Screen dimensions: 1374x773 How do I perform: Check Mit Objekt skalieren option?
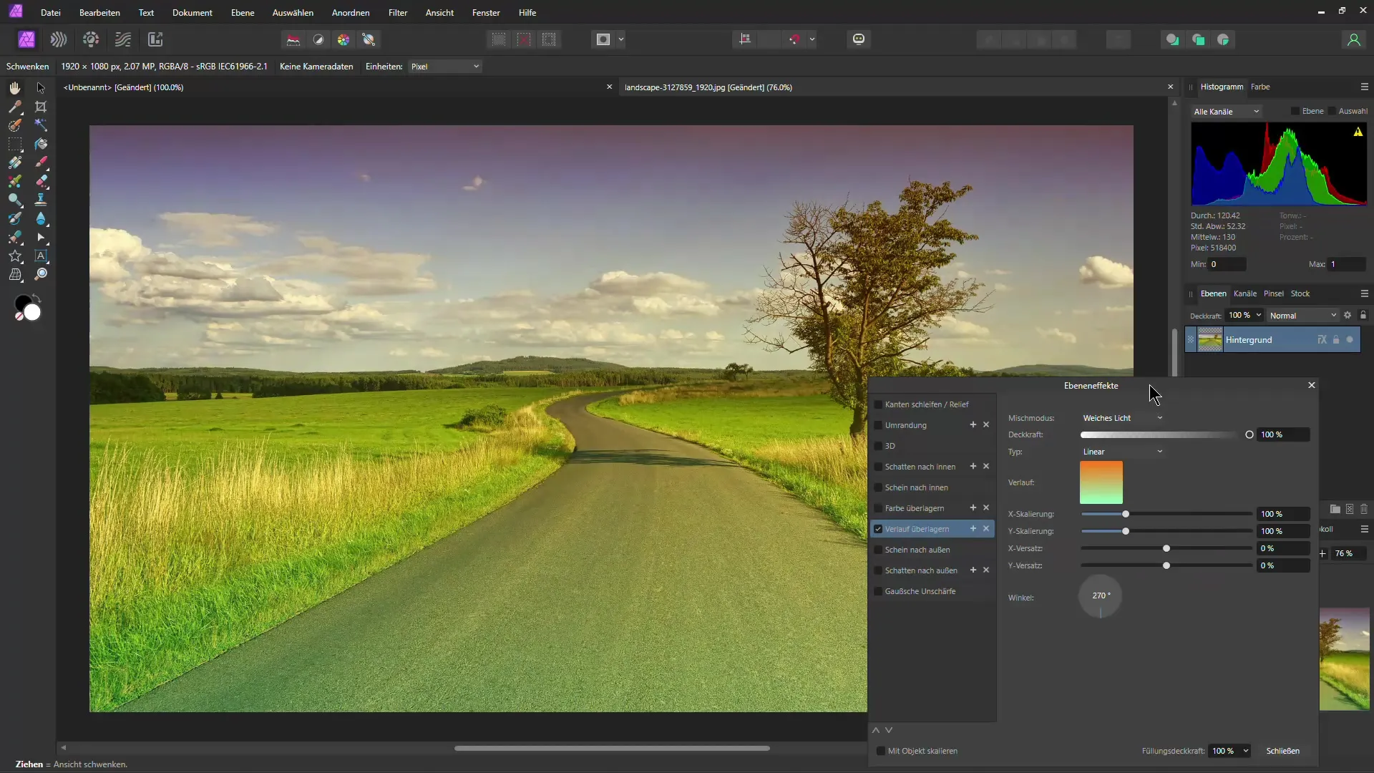pos(881,751)
